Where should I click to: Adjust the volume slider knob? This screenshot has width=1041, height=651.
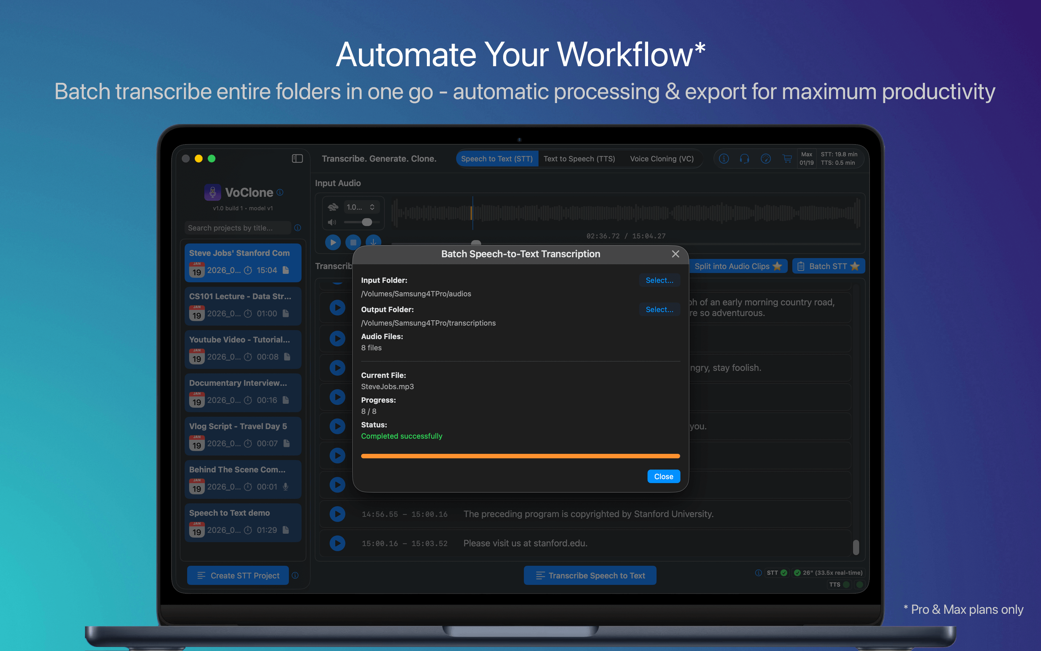[367, 222]
